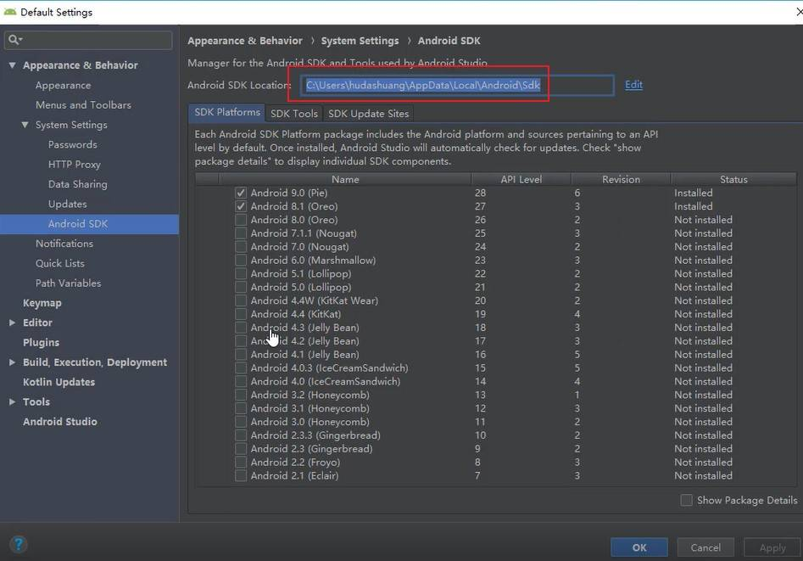Click the Edit SDK location link
The height and width of the screenshot is (561, 803).
(633, 85)
